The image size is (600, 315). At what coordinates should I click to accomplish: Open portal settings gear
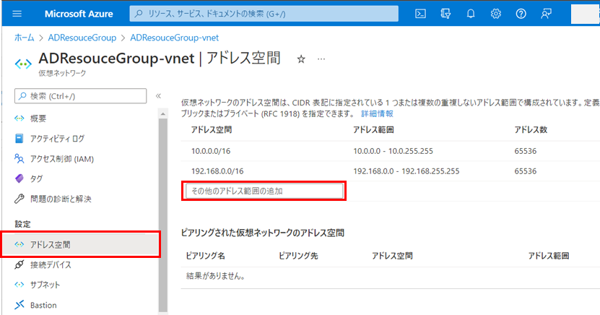pyautogui.click(x=495, y=14)
